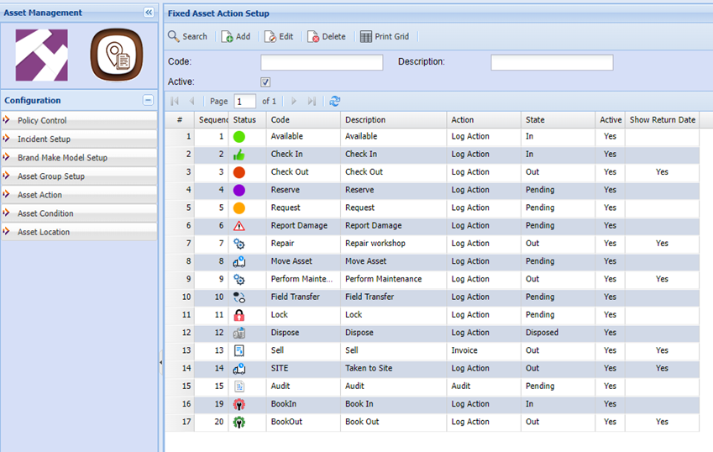Image resolution: width=713 pixels, height=452 pixels.
Task: Sort by the Description column header
Action: [x=365, y=120]
